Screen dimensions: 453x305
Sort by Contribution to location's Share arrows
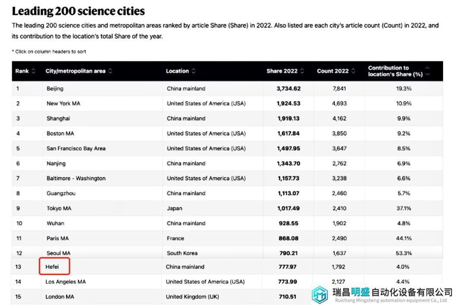(x=428, y=71)
